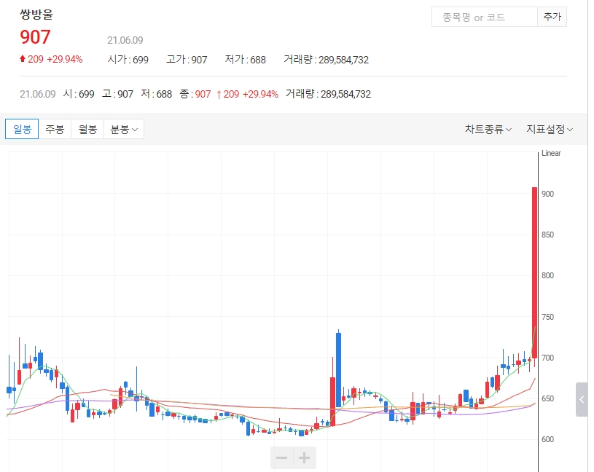Zoom out chart with minus button
This screenshot has height=472, width=594.
(281, 458)
